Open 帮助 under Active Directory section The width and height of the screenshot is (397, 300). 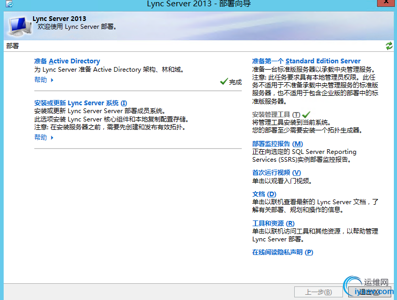[x=40, y=80]
